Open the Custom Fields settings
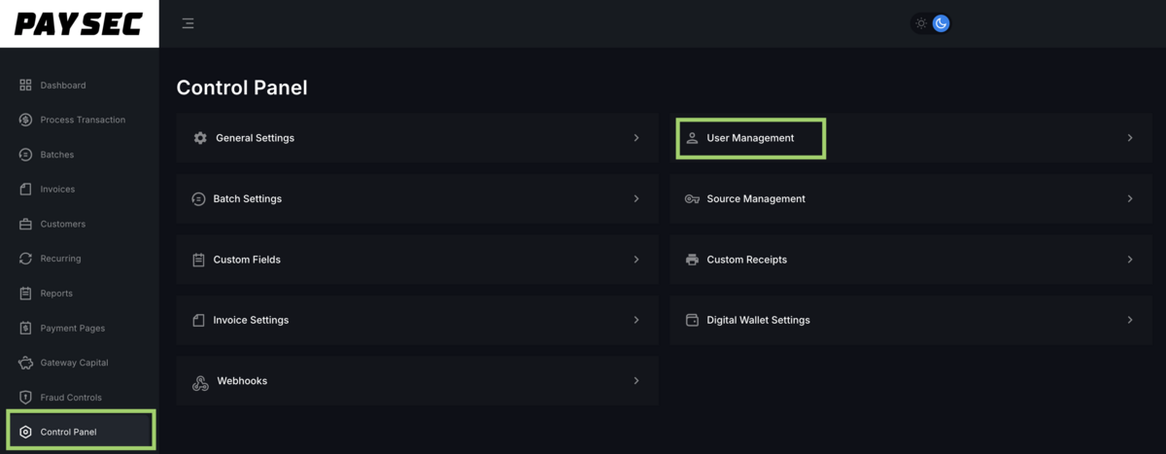Image resolution: width=1166 pixels, height=454 pixels. [x=247, y=260]
